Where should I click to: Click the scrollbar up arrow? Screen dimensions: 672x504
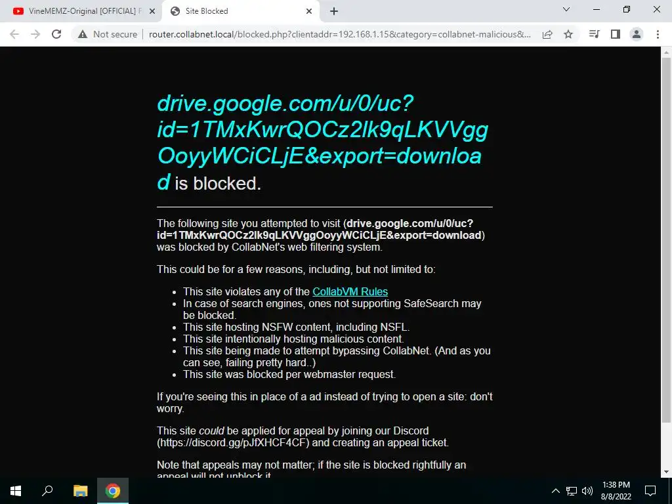click(x=665, y=52)
